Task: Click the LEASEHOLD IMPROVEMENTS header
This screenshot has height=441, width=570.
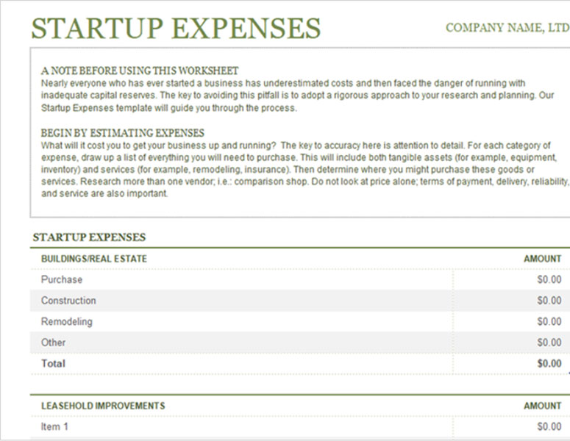Action: tap(103, 406)
